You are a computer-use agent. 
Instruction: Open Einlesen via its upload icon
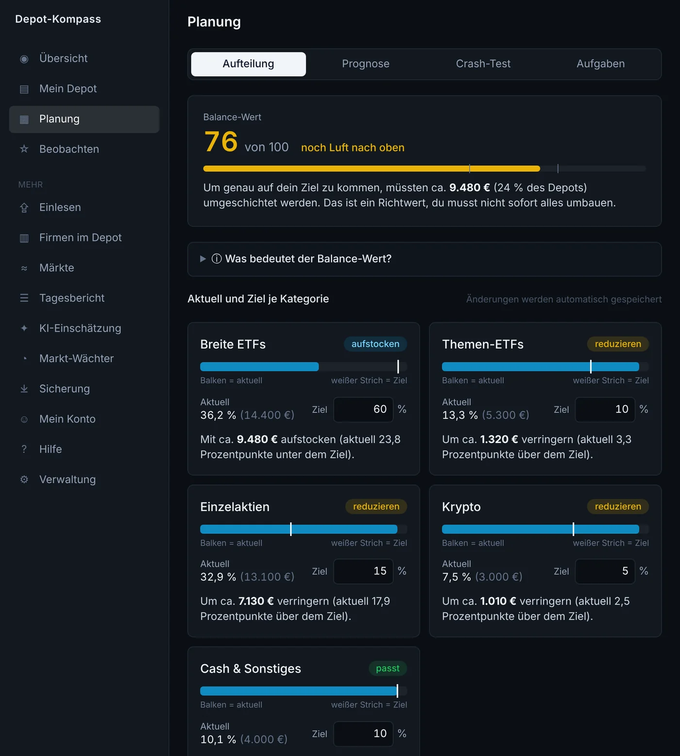24,207
